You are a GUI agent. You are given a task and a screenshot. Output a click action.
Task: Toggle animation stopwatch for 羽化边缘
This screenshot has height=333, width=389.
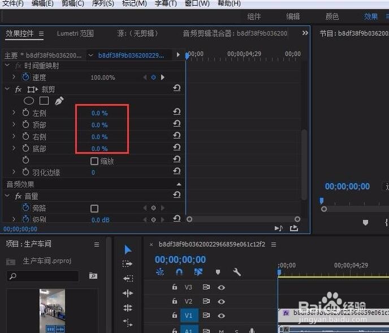point(25,172)
